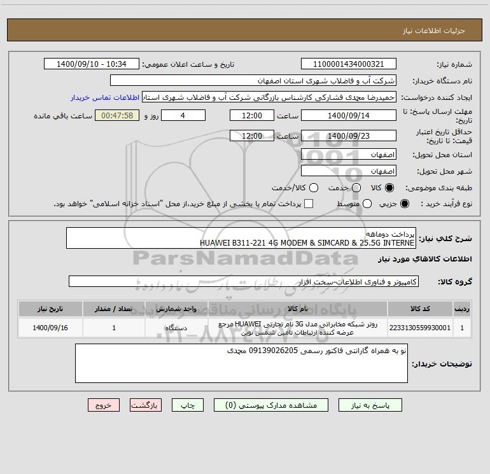
Task: Select the جزیی purchase type radio
Action: pyautogui.click(x=404, y=204)
